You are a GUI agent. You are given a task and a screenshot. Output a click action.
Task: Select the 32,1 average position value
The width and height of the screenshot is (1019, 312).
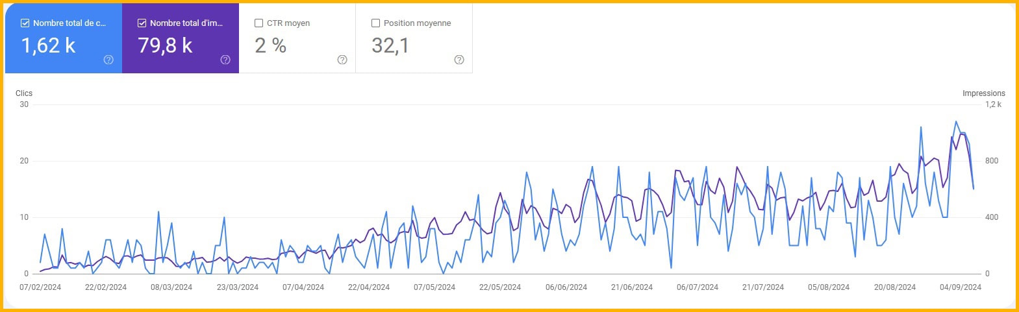(x=390, y=45)
